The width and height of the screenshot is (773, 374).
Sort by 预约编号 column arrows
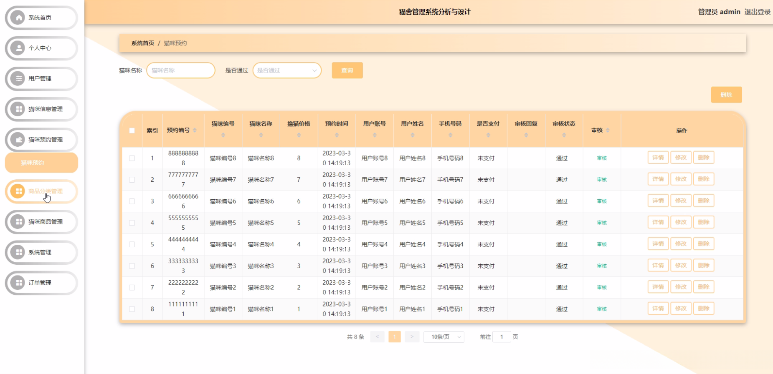pyautogui.click(x=195, y=131)
